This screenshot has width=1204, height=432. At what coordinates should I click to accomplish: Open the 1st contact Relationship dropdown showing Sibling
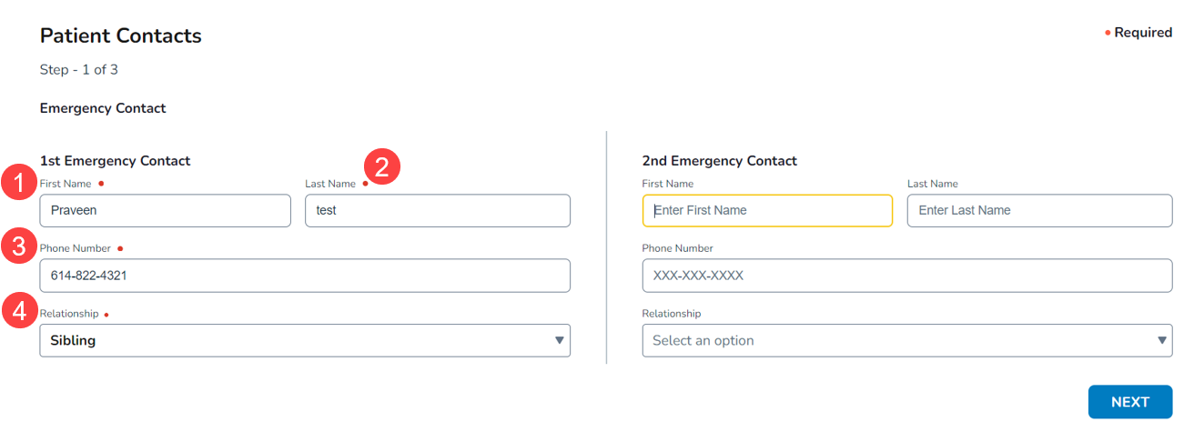coord(304,340)
